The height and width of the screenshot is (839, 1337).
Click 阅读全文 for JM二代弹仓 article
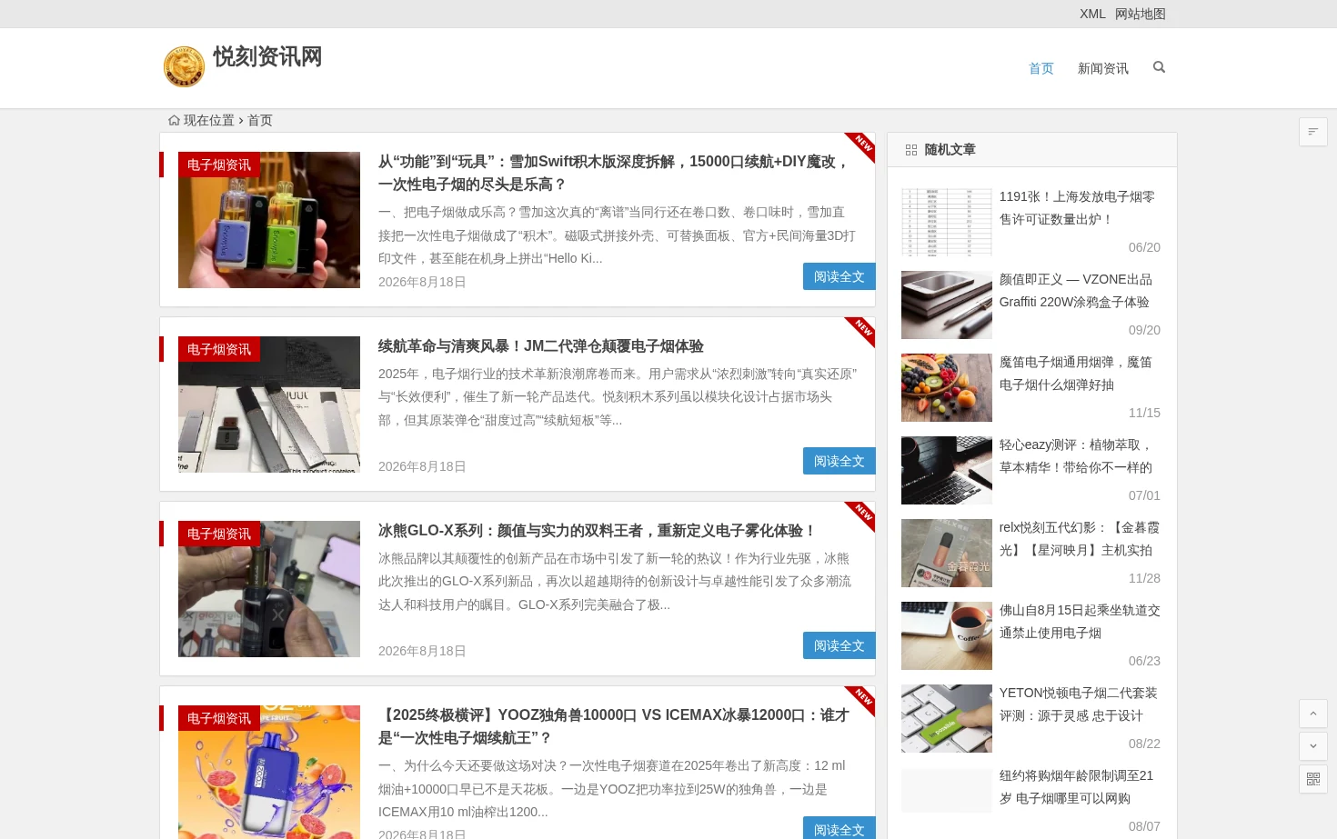click(x=839, y=461)
